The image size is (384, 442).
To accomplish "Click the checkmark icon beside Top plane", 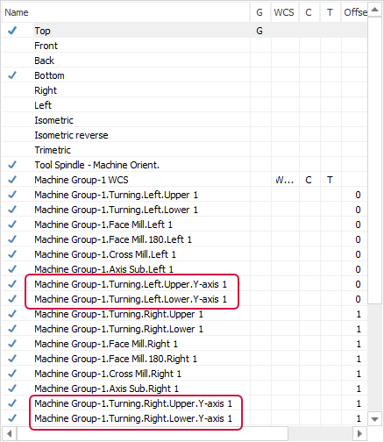I will tap(12, 31).
